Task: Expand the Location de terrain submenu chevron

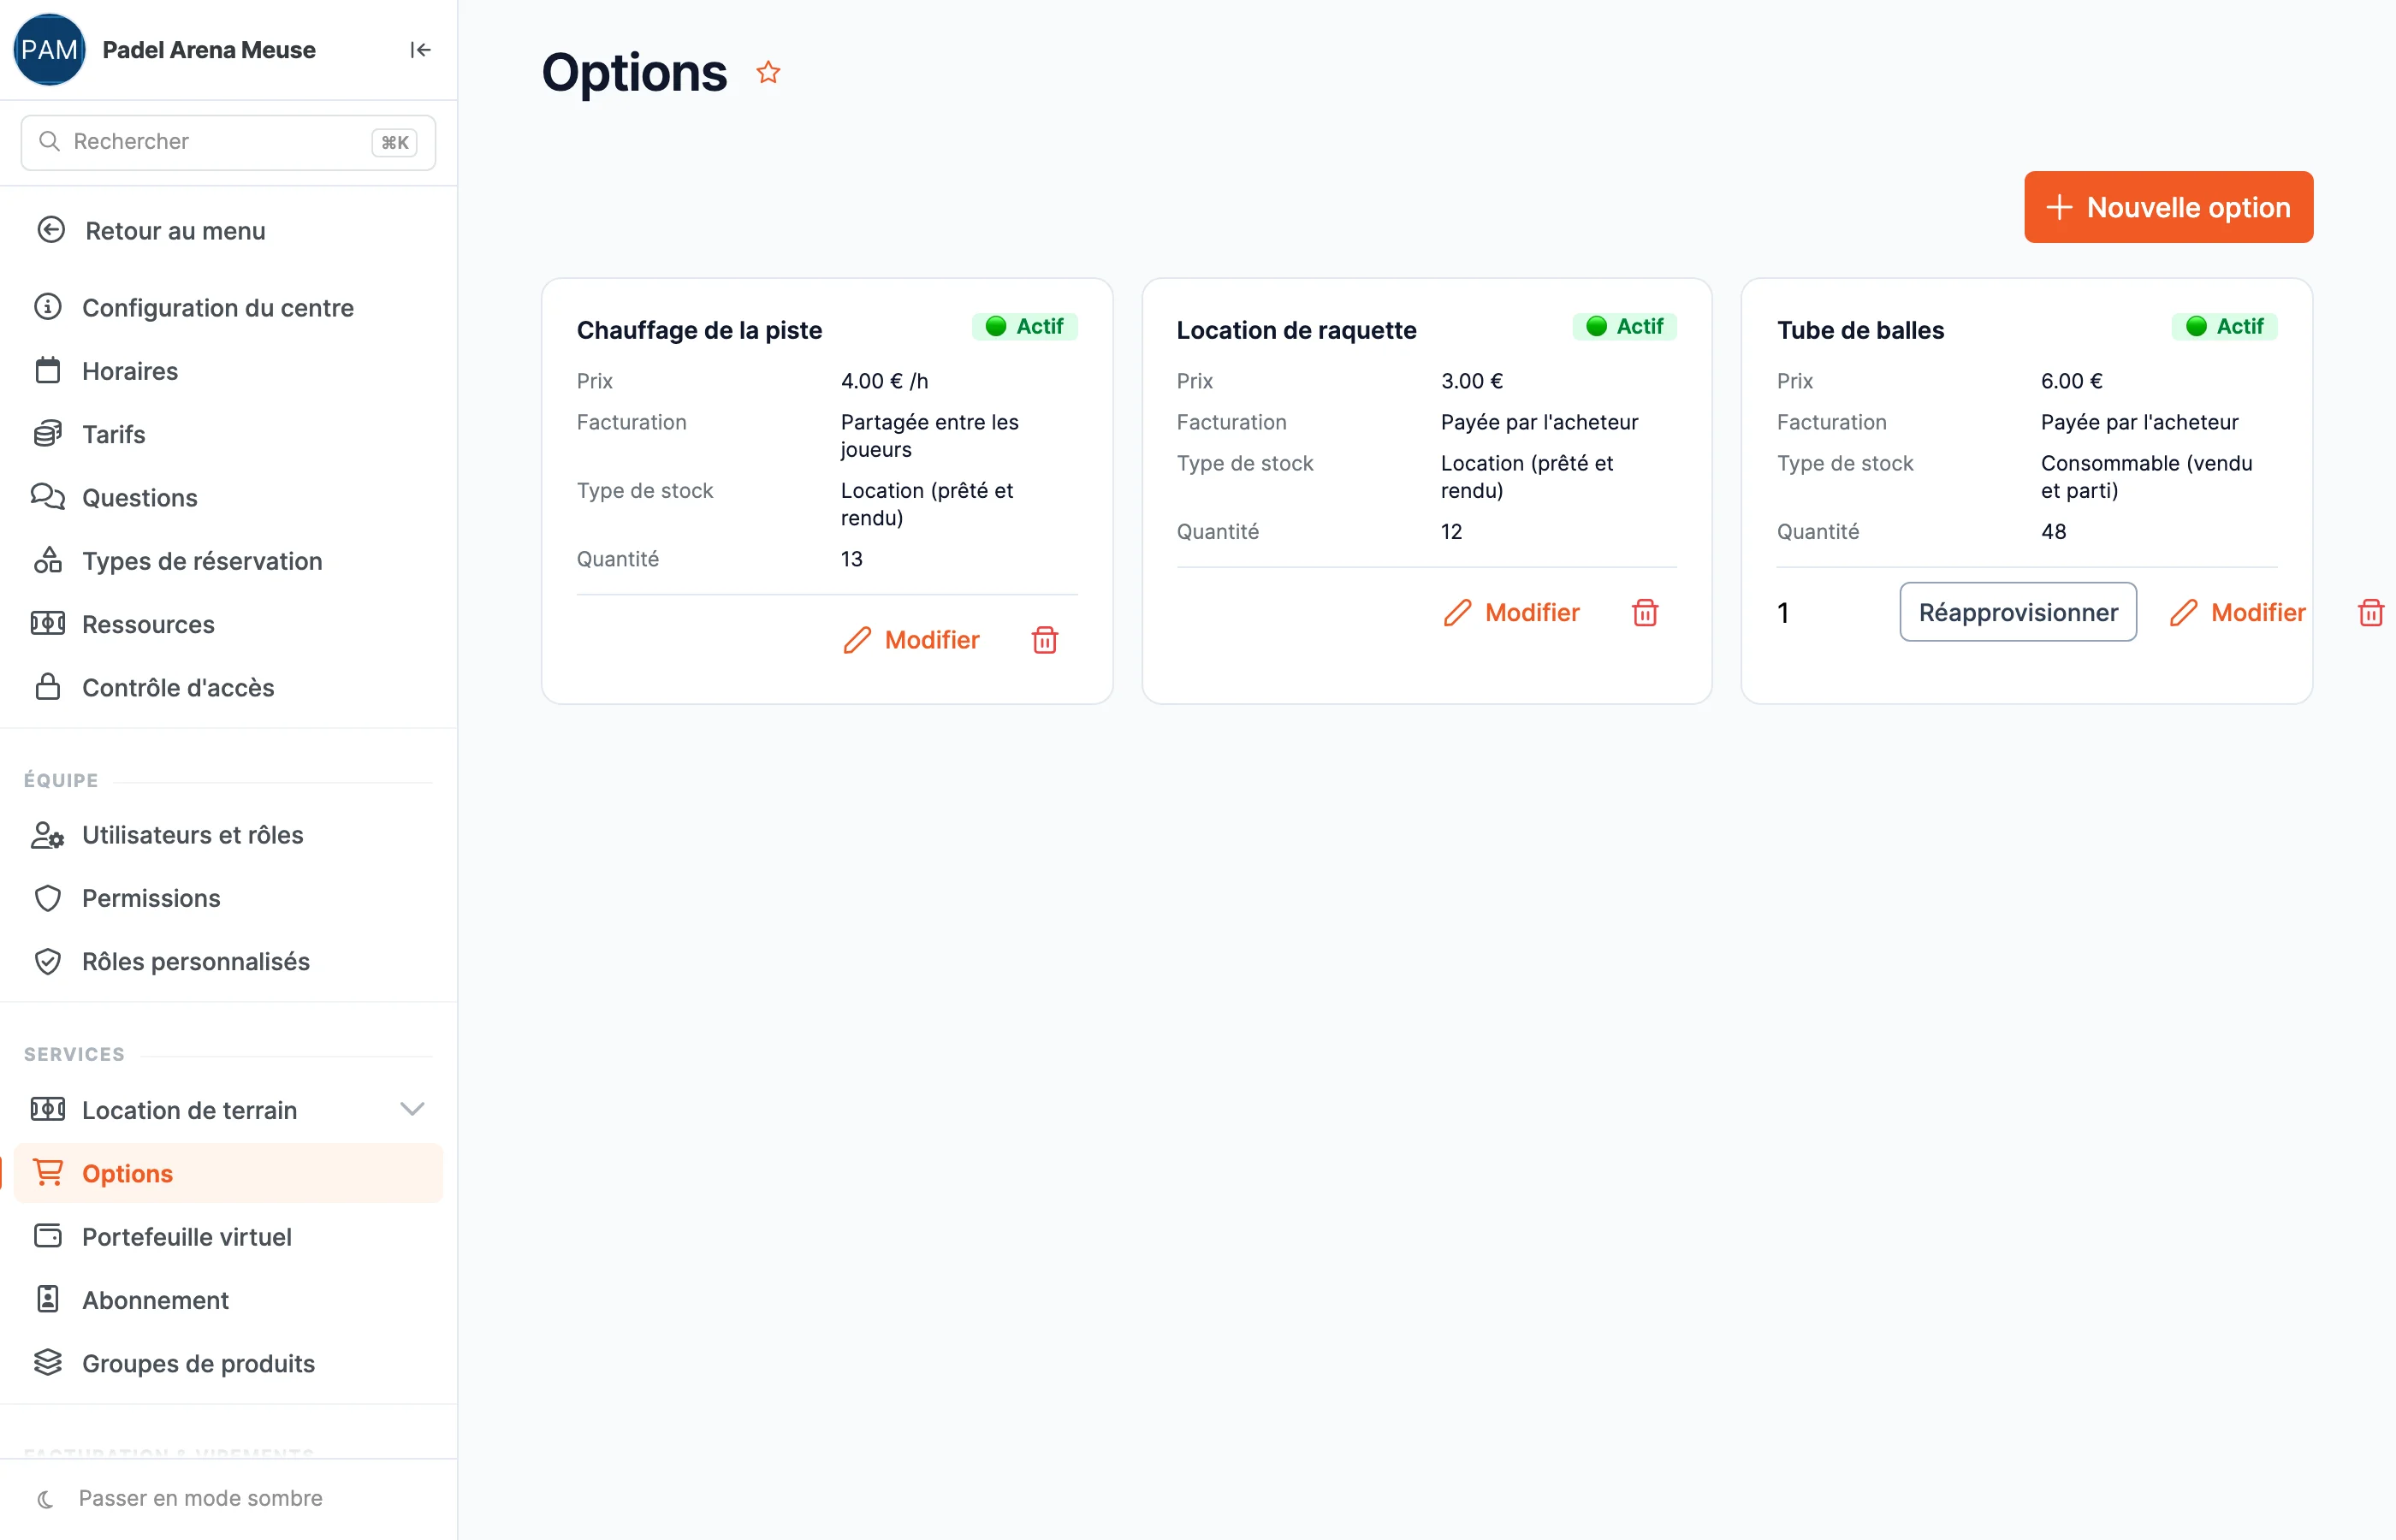Action: click(x=413, y=1109)
